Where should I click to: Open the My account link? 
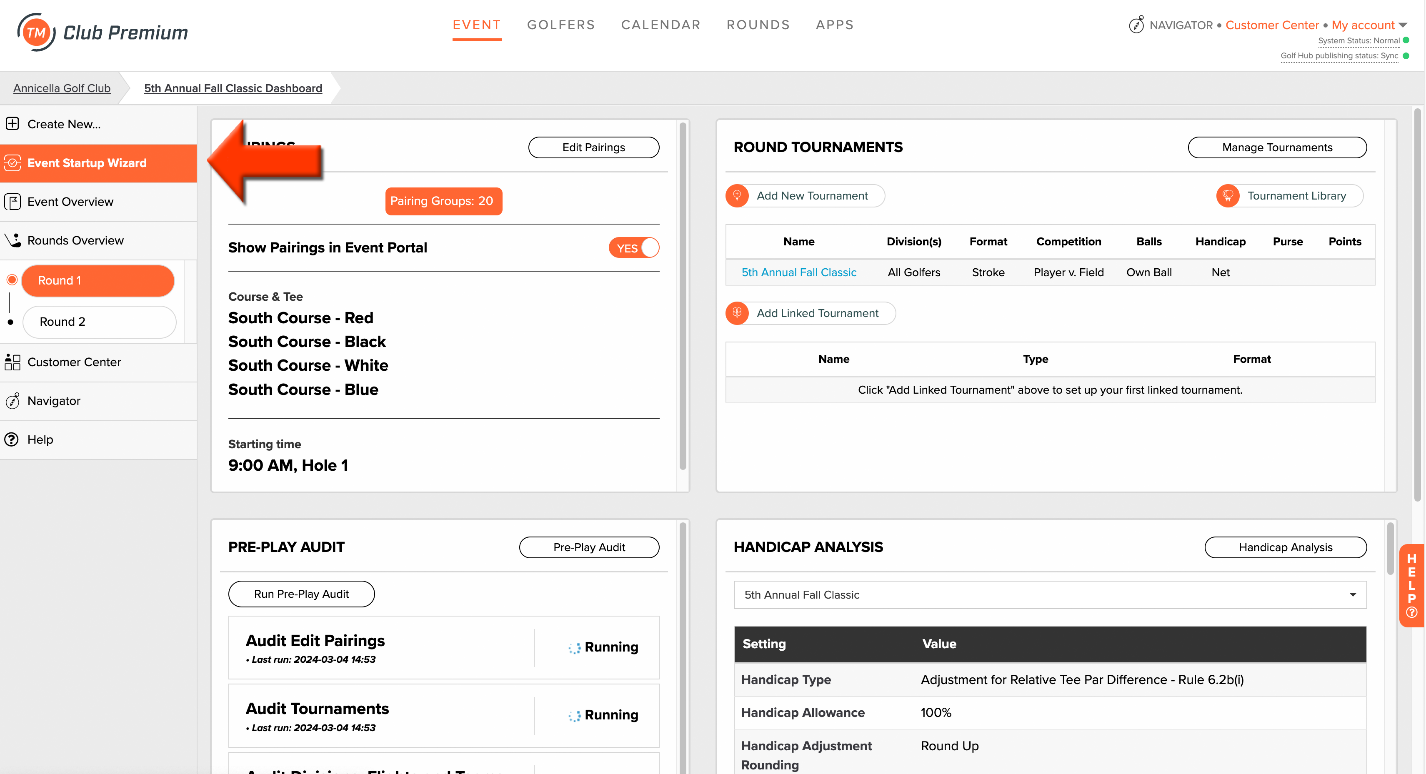pos(1362,25)
